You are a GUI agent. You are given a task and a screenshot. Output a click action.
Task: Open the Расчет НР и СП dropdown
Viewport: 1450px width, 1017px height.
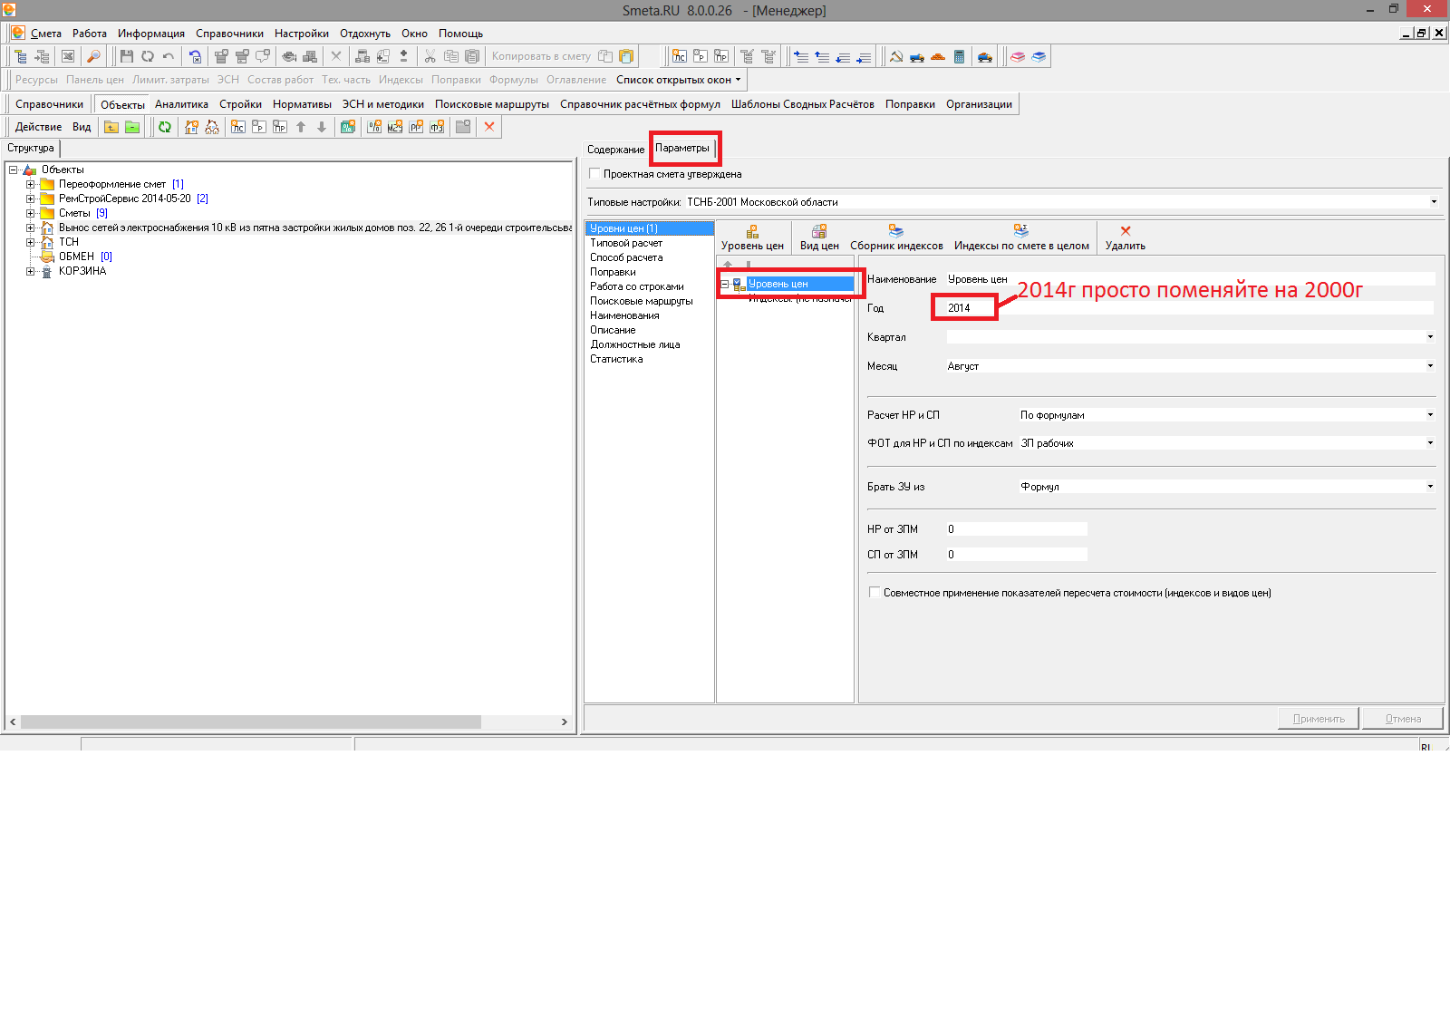[1430, 415]
